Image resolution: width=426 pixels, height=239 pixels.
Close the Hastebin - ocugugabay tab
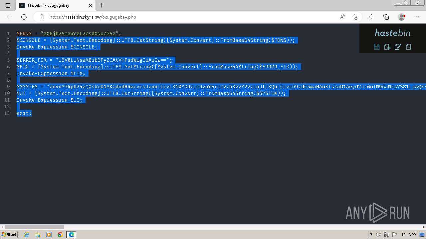[x=91, y=5]
